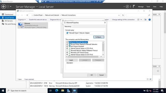The width and height of the screenshot is (166, 93).
Task: Click the Install button
Action: pyautogui.click(x=72, y=60)
